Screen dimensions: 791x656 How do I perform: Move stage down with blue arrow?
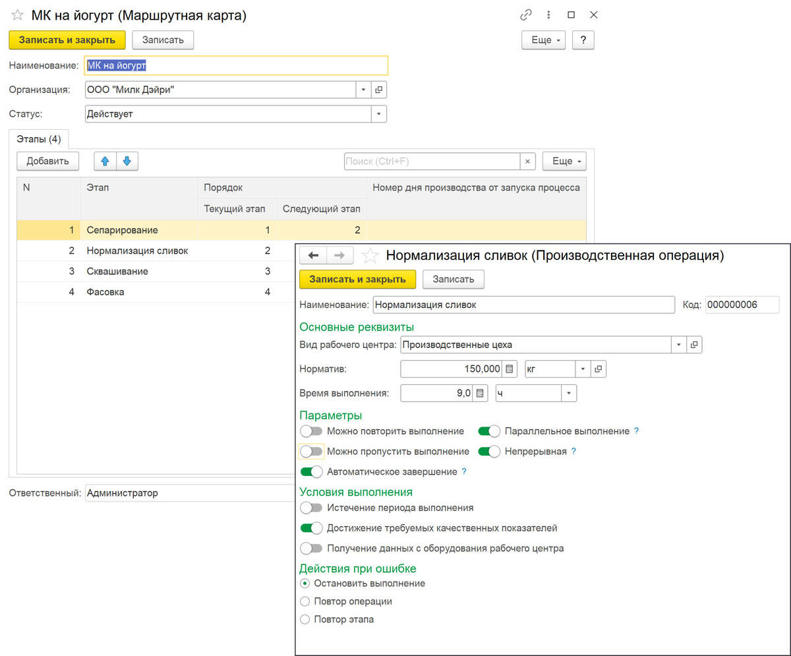127,161
